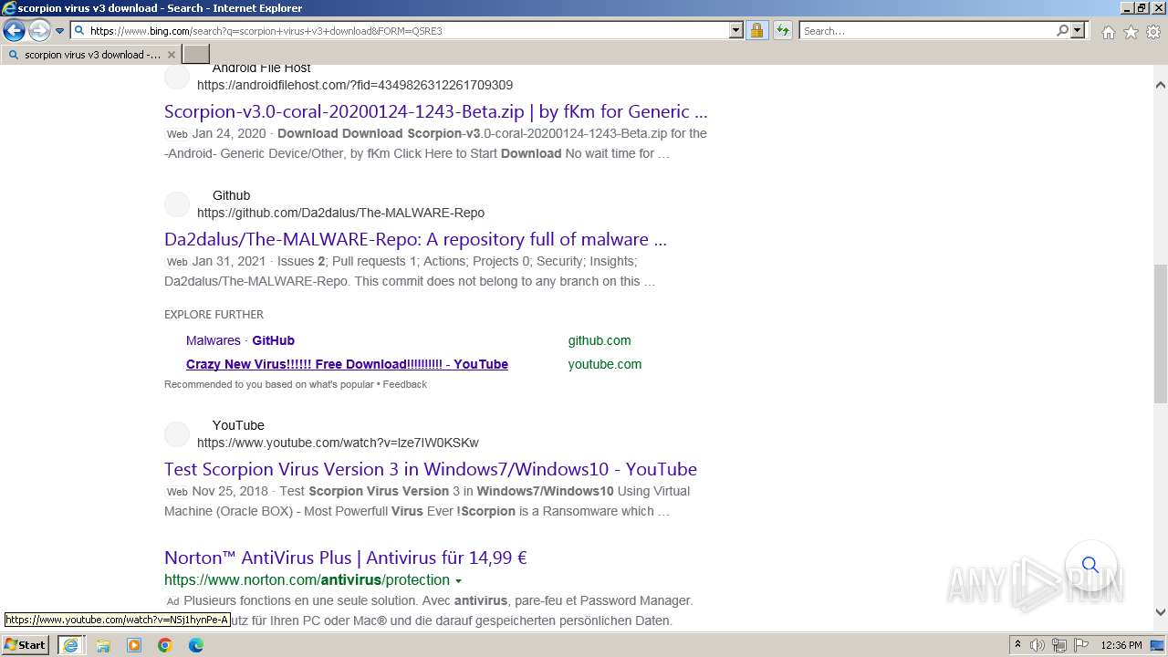Go back with the browser Back arrow
Viewport: 1168px width, 657px height.
click(14, 31)
